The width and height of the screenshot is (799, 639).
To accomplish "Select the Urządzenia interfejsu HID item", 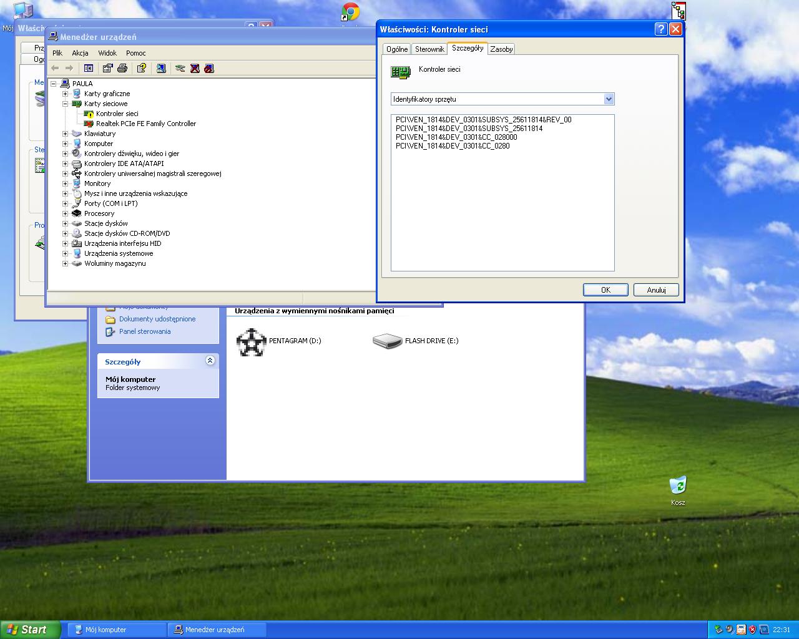I will pyautogui.click(x=123, y=243).
